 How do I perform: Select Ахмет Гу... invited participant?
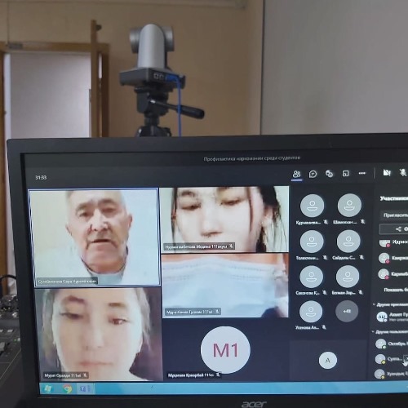392,317
